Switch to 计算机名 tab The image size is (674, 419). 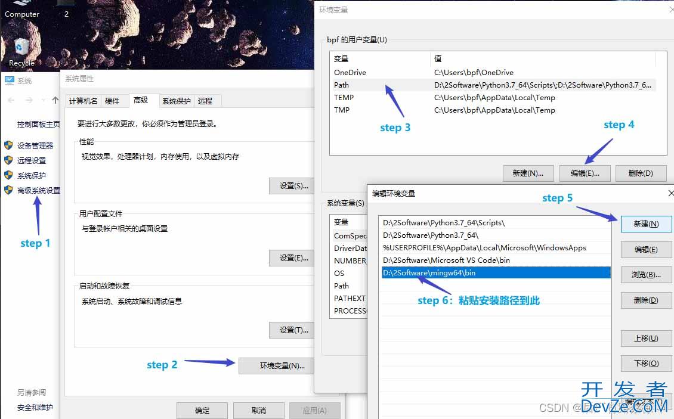(83, 101)
